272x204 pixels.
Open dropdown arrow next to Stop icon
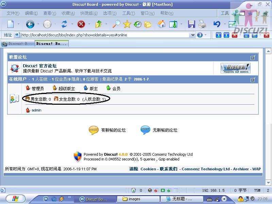point(89,24)
